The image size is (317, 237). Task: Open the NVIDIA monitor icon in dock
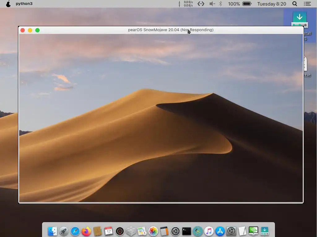[x=253, y=231]
